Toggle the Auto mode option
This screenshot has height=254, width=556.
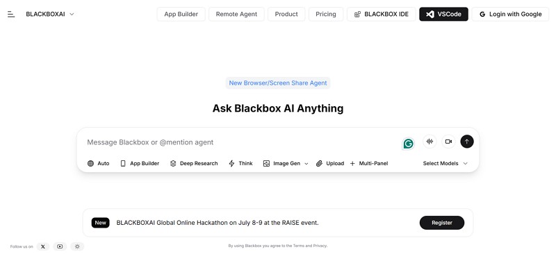click(x=98, y=163)
